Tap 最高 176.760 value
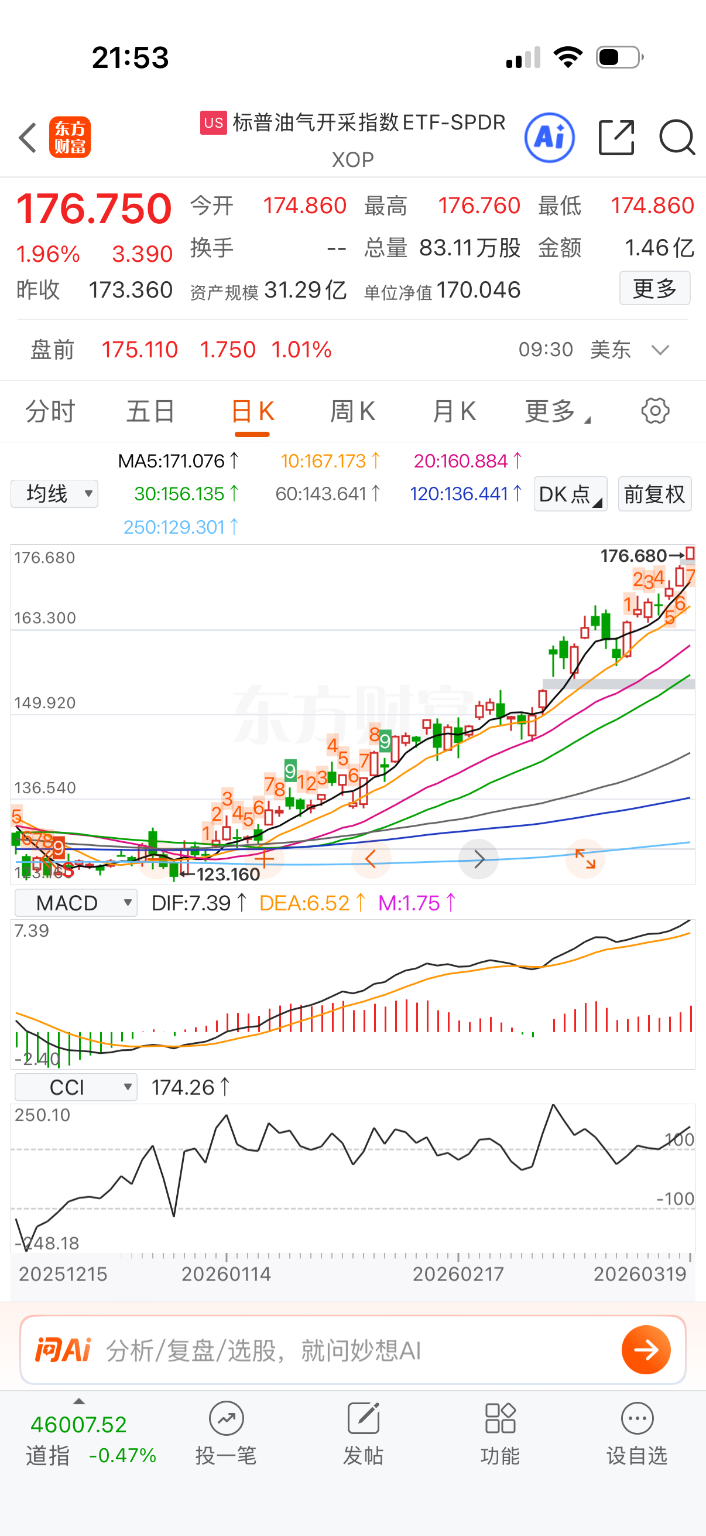 click(x=479, y=206)
